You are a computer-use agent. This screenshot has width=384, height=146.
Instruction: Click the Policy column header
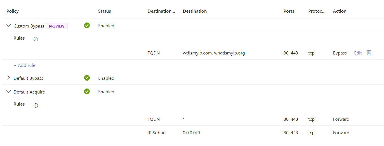[13, 11]
